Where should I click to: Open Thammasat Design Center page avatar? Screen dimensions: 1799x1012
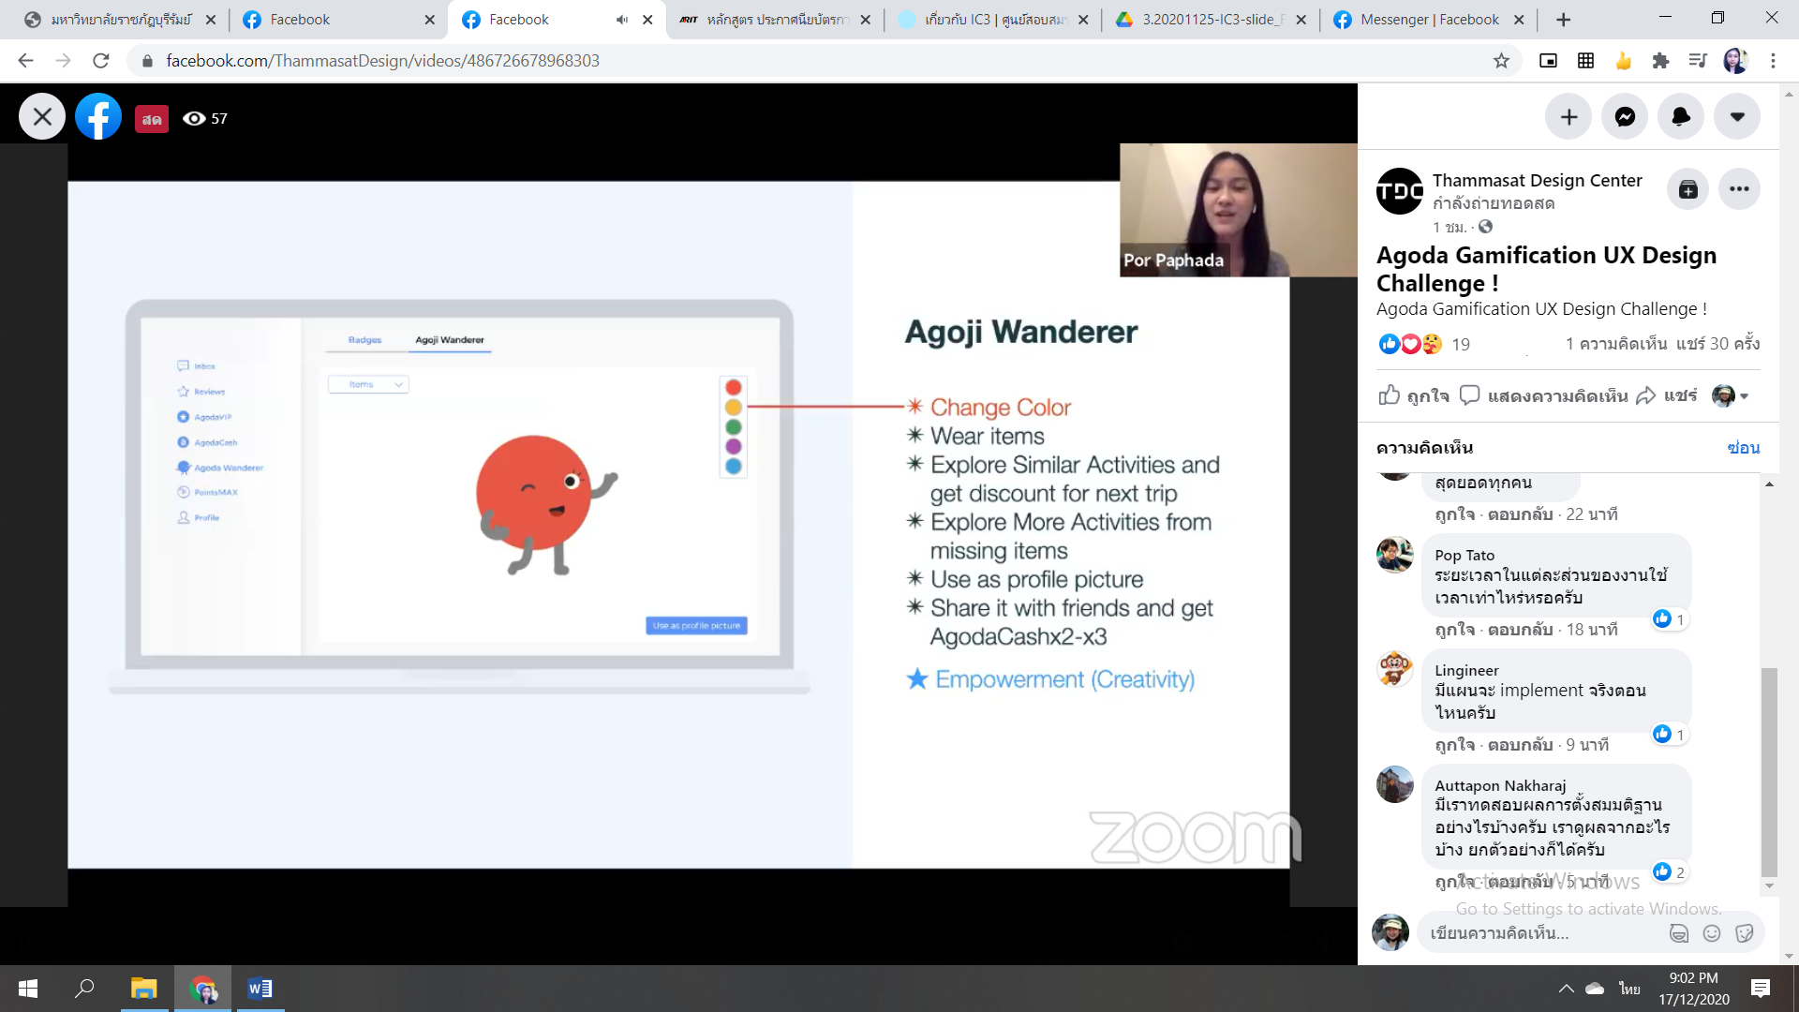pos(1400,191)
